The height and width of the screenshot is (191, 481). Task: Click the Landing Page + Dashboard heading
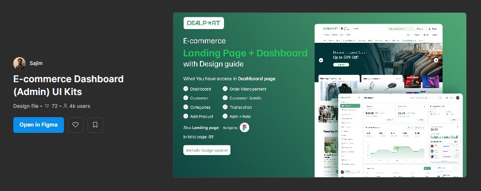pos(245,53)
